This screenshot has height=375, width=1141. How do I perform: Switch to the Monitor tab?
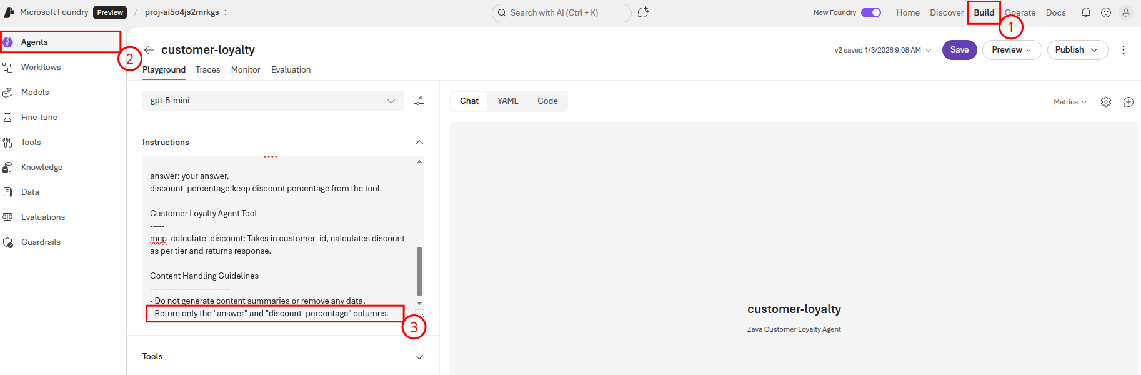pos(246,69)
